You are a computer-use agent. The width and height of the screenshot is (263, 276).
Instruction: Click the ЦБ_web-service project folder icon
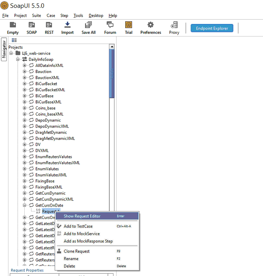[x=18, y=53]
